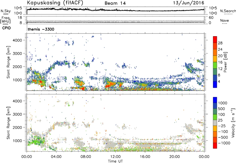Viewport: 236px width, 163px height.
Task: Click the 'N.Search' legend label
Action: tap(228, 11)
